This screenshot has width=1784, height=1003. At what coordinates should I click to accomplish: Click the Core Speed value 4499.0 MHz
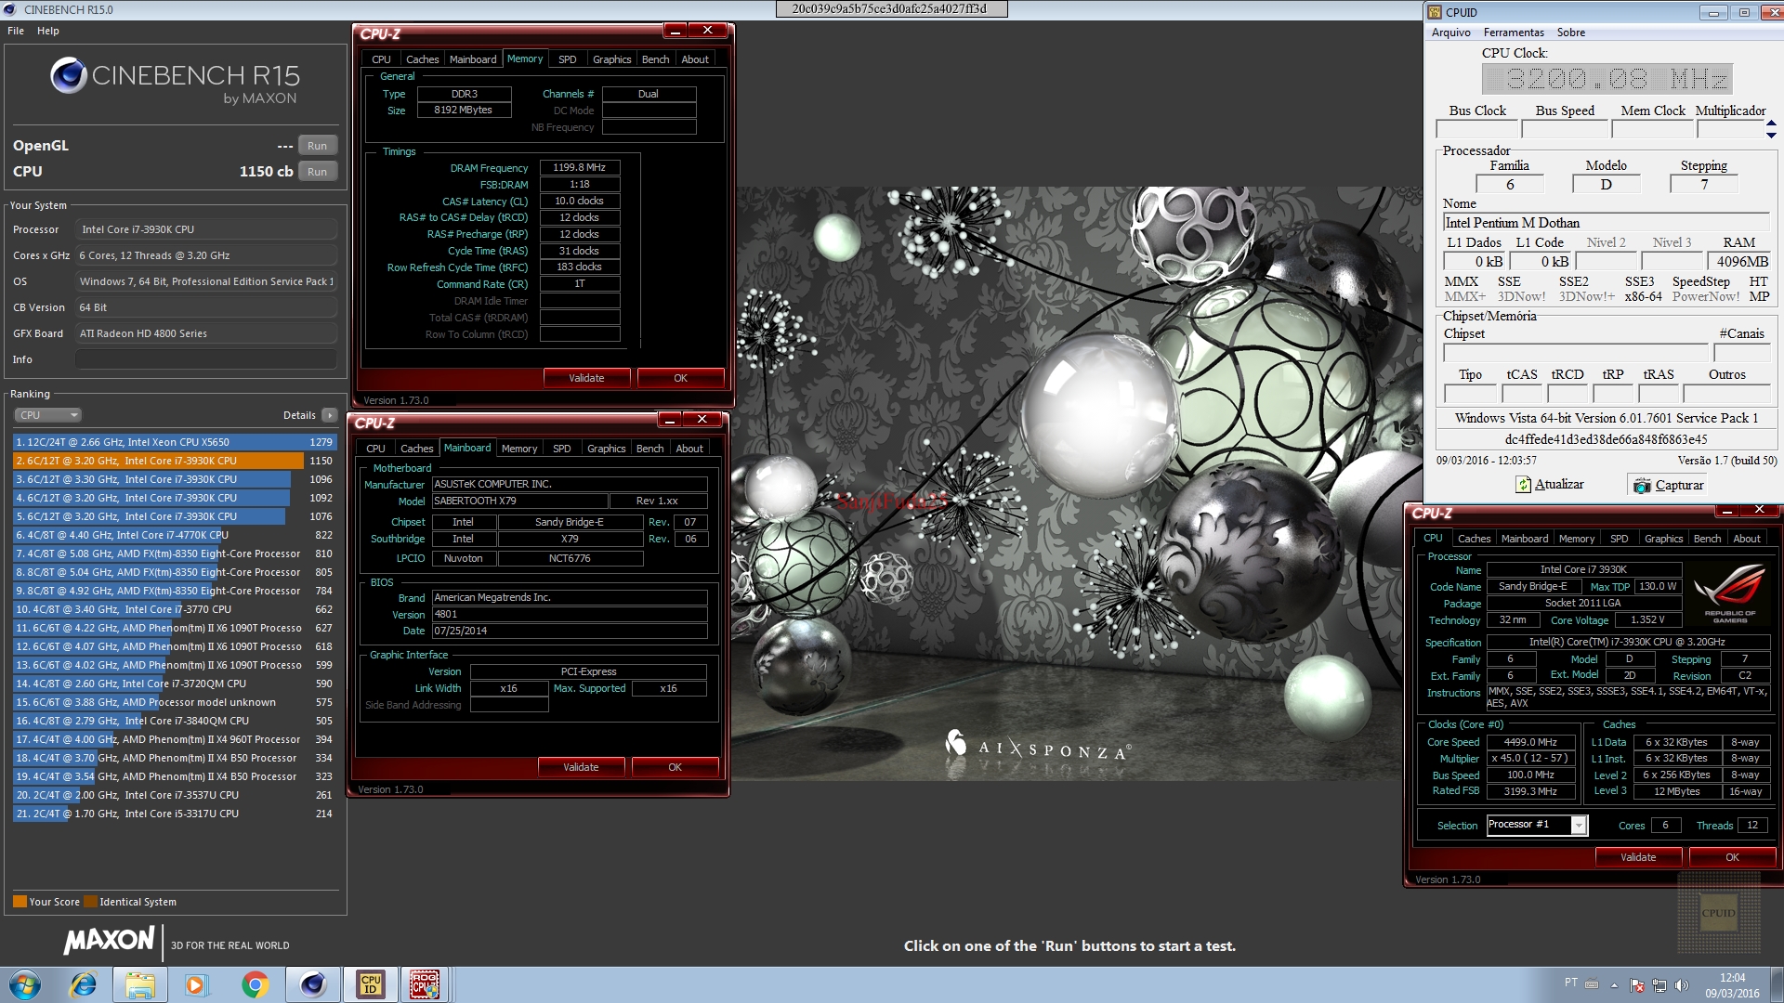[1530, 742]
